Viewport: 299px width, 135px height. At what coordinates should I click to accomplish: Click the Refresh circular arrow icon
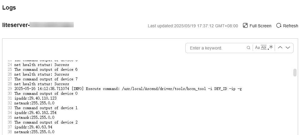(279, 25)
